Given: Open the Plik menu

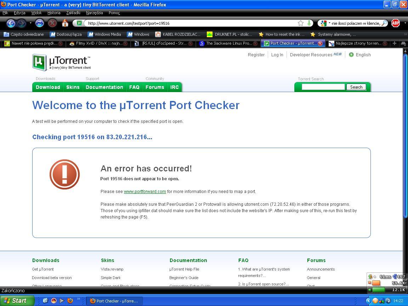Looking at the screenshot, I should [5, 13].
